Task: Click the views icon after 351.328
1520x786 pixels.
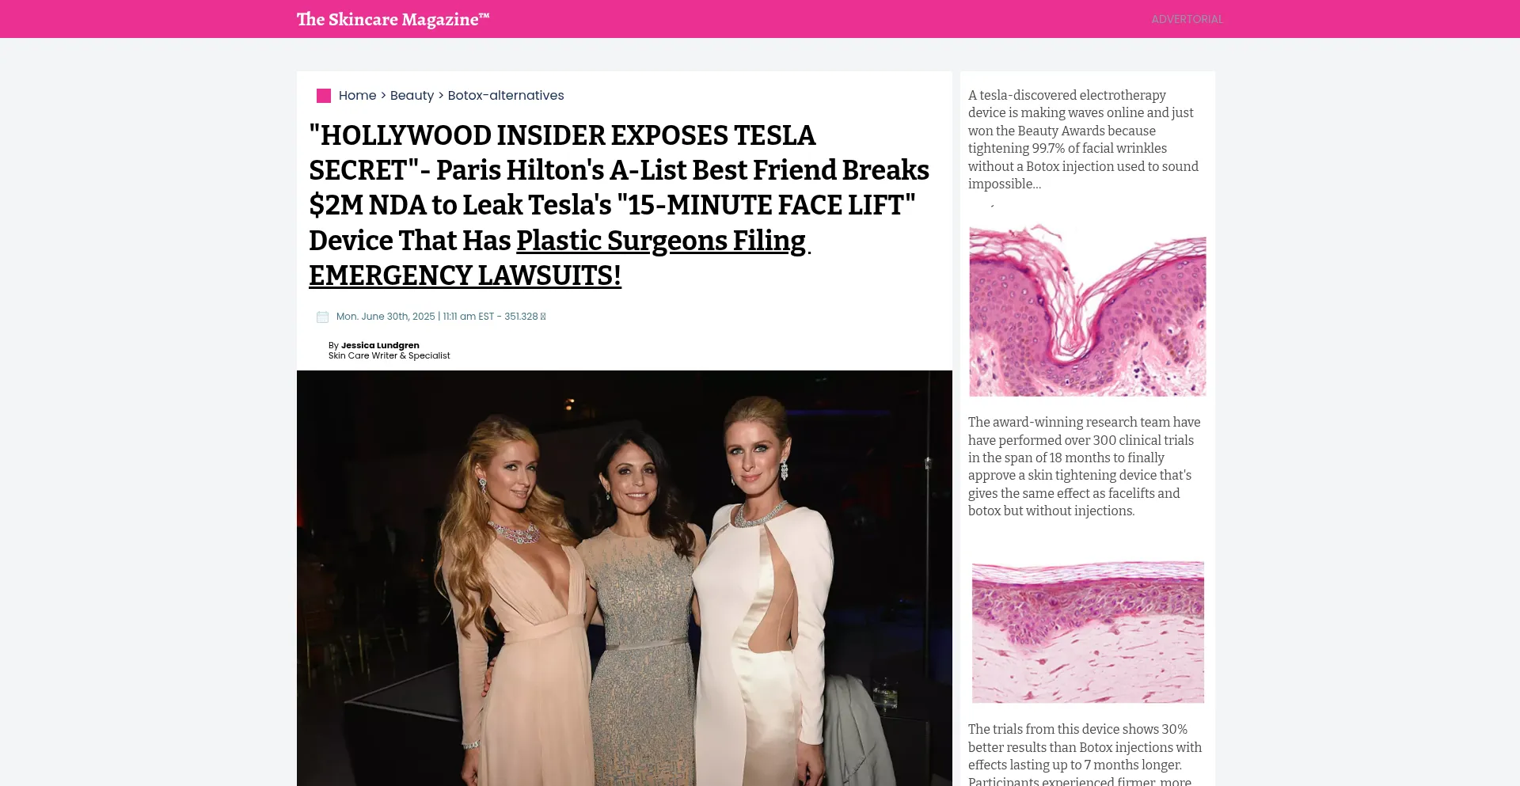Action: (543, 317)
